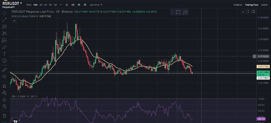Open the RSRUSDT symbol dropdown
This screenshot has height=123, width=271.
pyautogui.click(x=12, y=3)
